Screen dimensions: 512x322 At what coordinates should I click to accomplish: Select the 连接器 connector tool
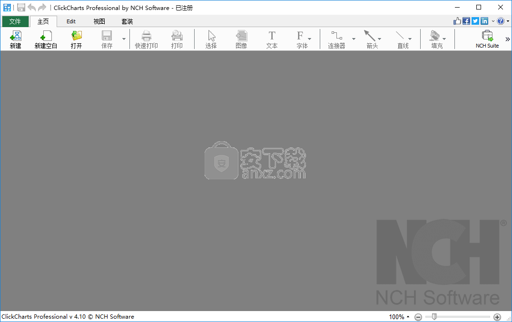pyautogui.click(x=336, y=39)
